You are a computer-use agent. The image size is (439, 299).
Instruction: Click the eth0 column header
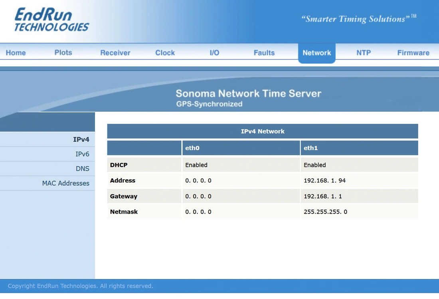(241, 148)
